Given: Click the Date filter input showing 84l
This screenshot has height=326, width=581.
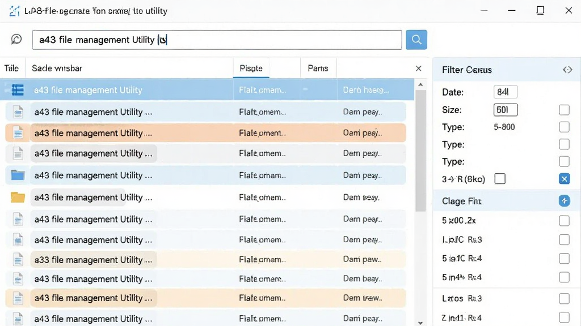Looking at the screenshot, I should pyautogui.click(x=506, y=92).
